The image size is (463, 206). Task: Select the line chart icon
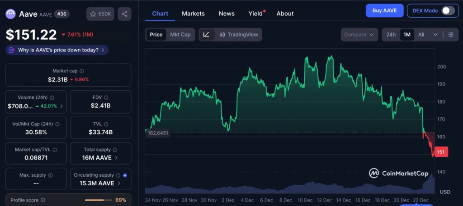[x=206, y=35]
